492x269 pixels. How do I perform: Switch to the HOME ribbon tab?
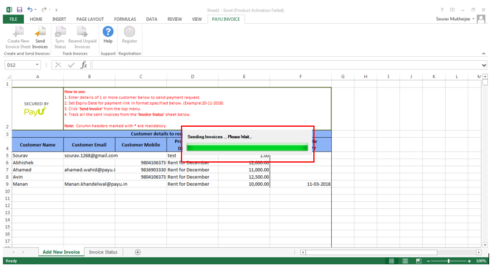tap(36, 19)
